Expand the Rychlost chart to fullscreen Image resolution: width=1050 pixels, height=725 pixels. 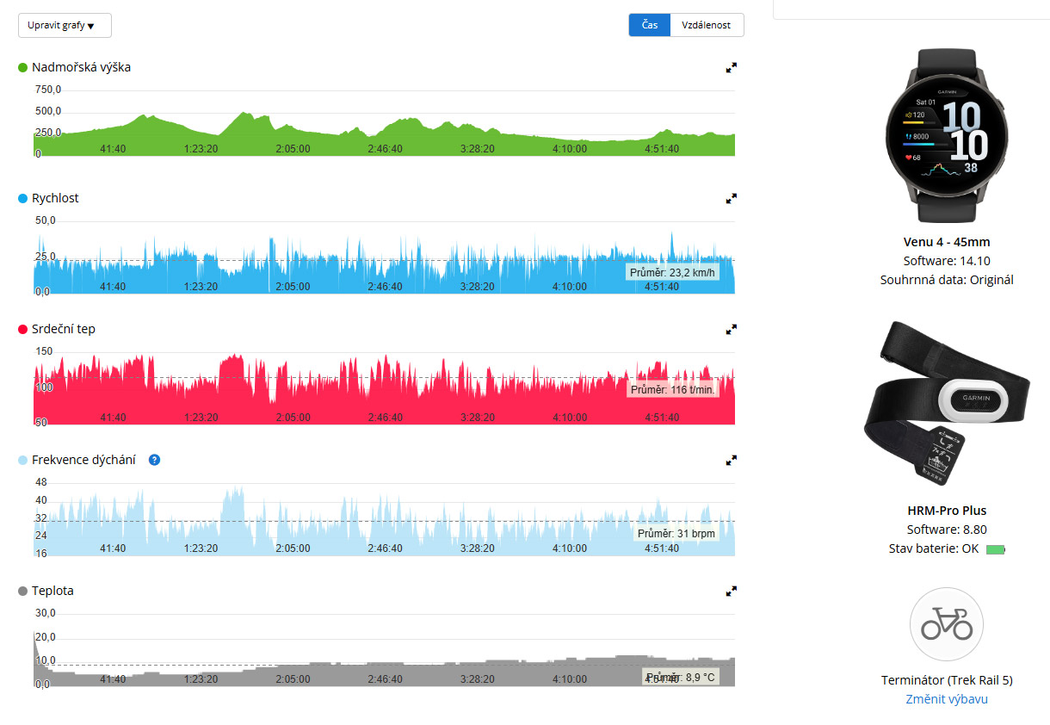[x=731, y=198]
